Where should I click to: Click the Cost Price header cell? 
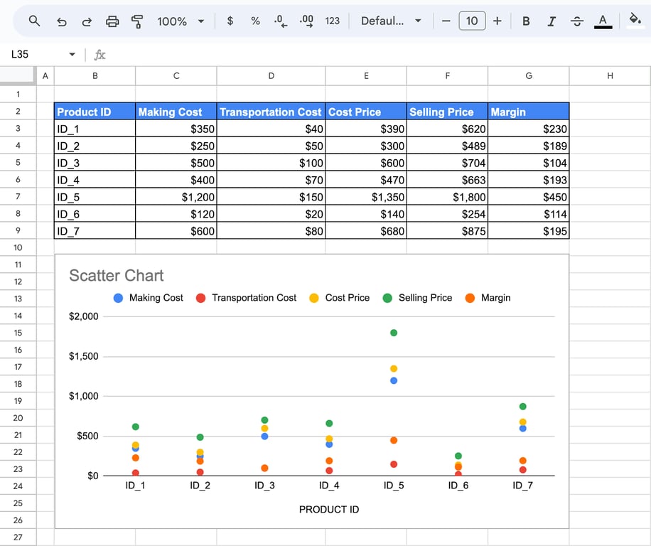point(366,112)
